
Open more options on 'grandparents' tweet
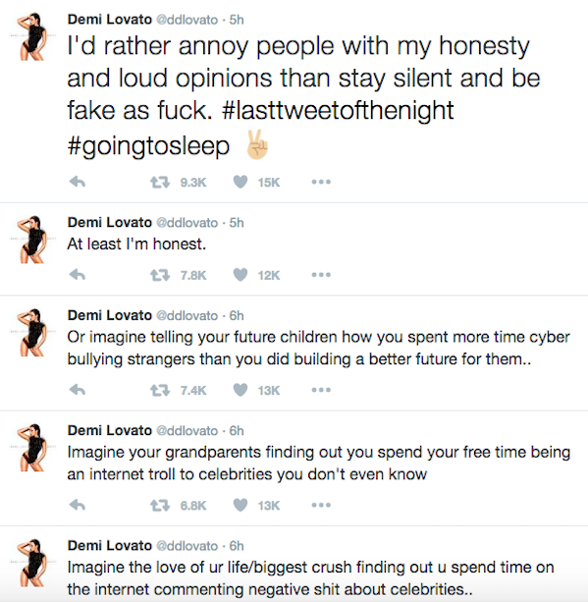[x=321, y=505]
